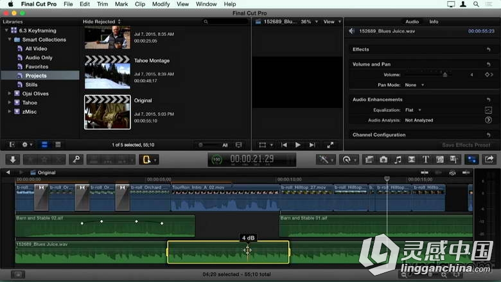Open the Spotlight search icon
The image size is (501, 282).
476,4
